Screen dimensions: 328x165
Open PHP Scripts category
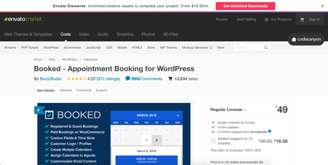pos(30,48)
